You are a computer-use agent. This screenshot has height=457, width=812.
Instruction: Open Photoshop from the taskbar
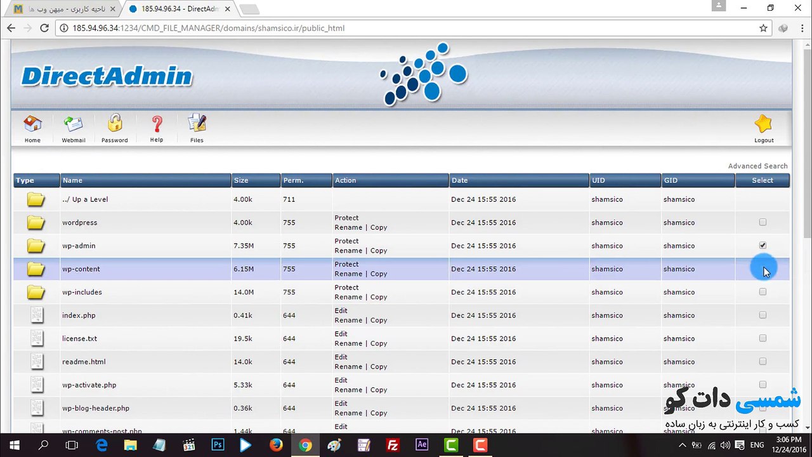point(218,446)
